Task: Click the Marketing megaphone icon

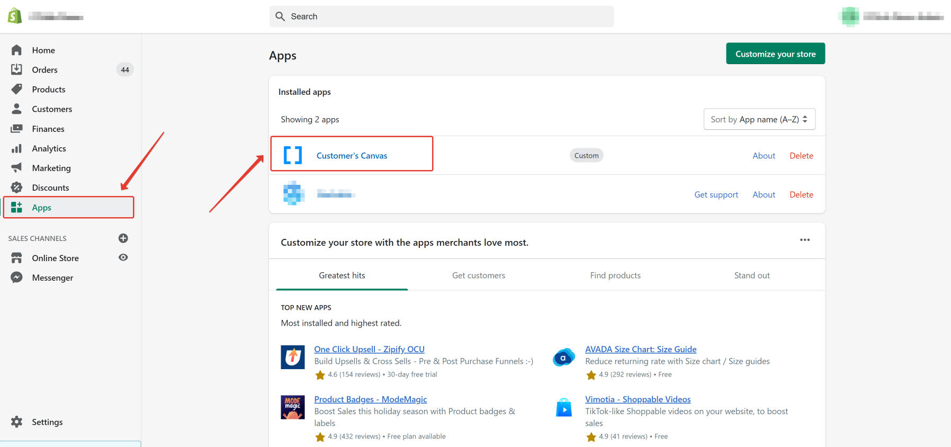Action: 16,168
